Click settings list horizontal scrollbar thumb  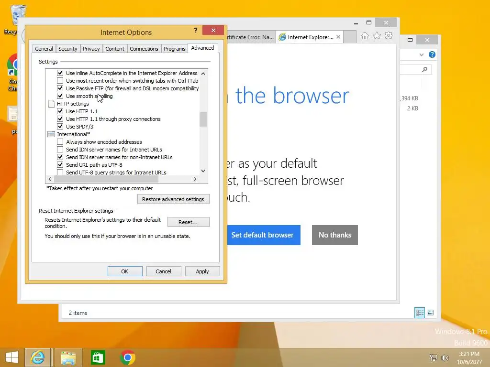[106, 179]
